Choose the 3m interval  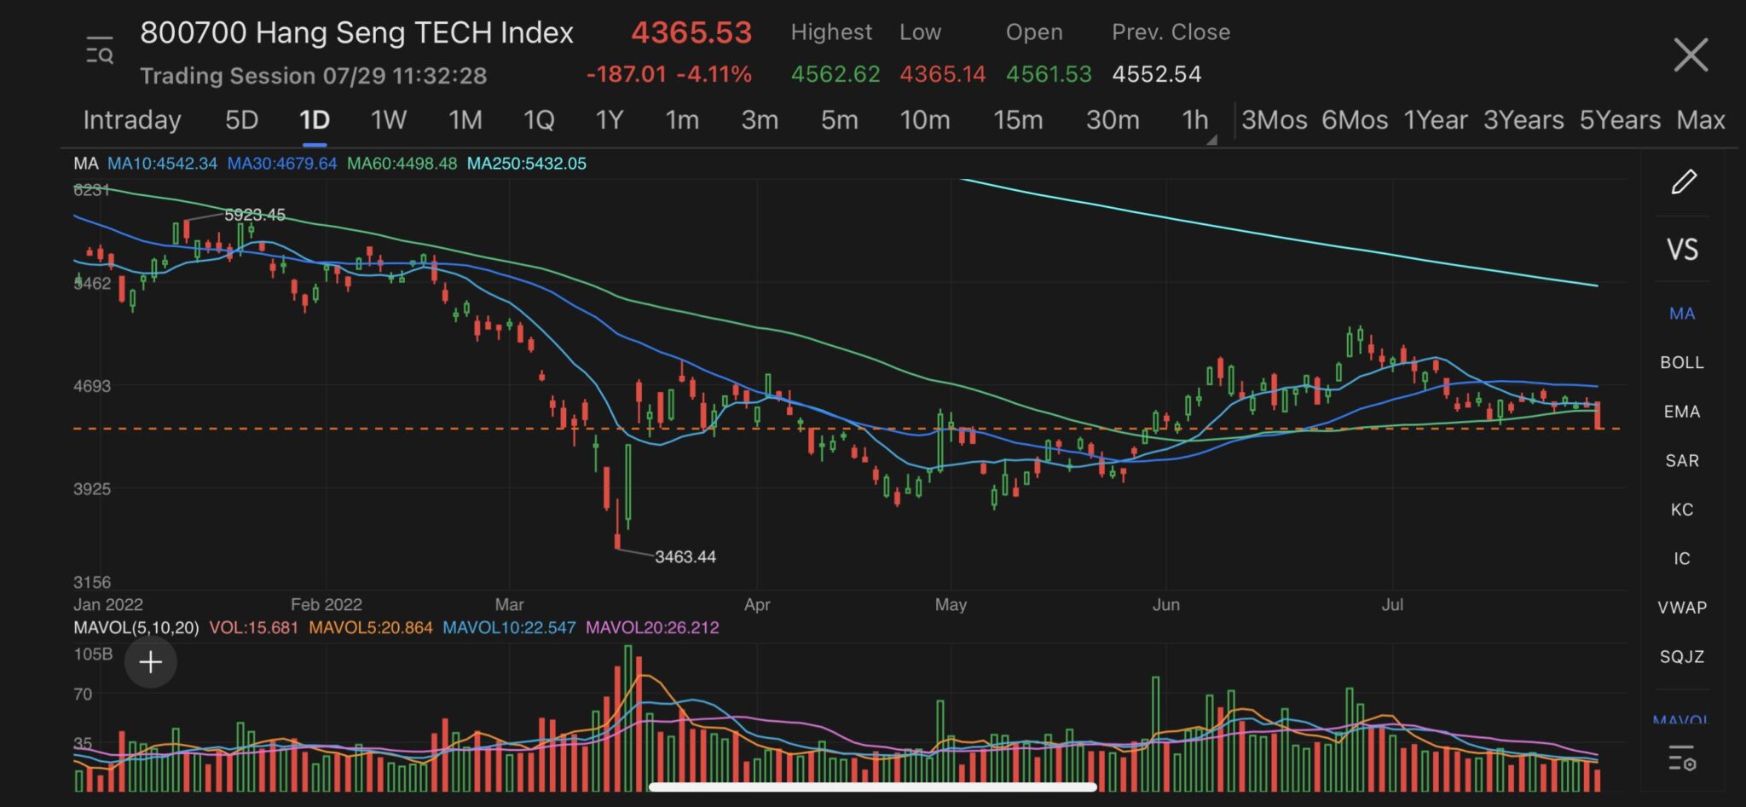click(x=760, y=120)
